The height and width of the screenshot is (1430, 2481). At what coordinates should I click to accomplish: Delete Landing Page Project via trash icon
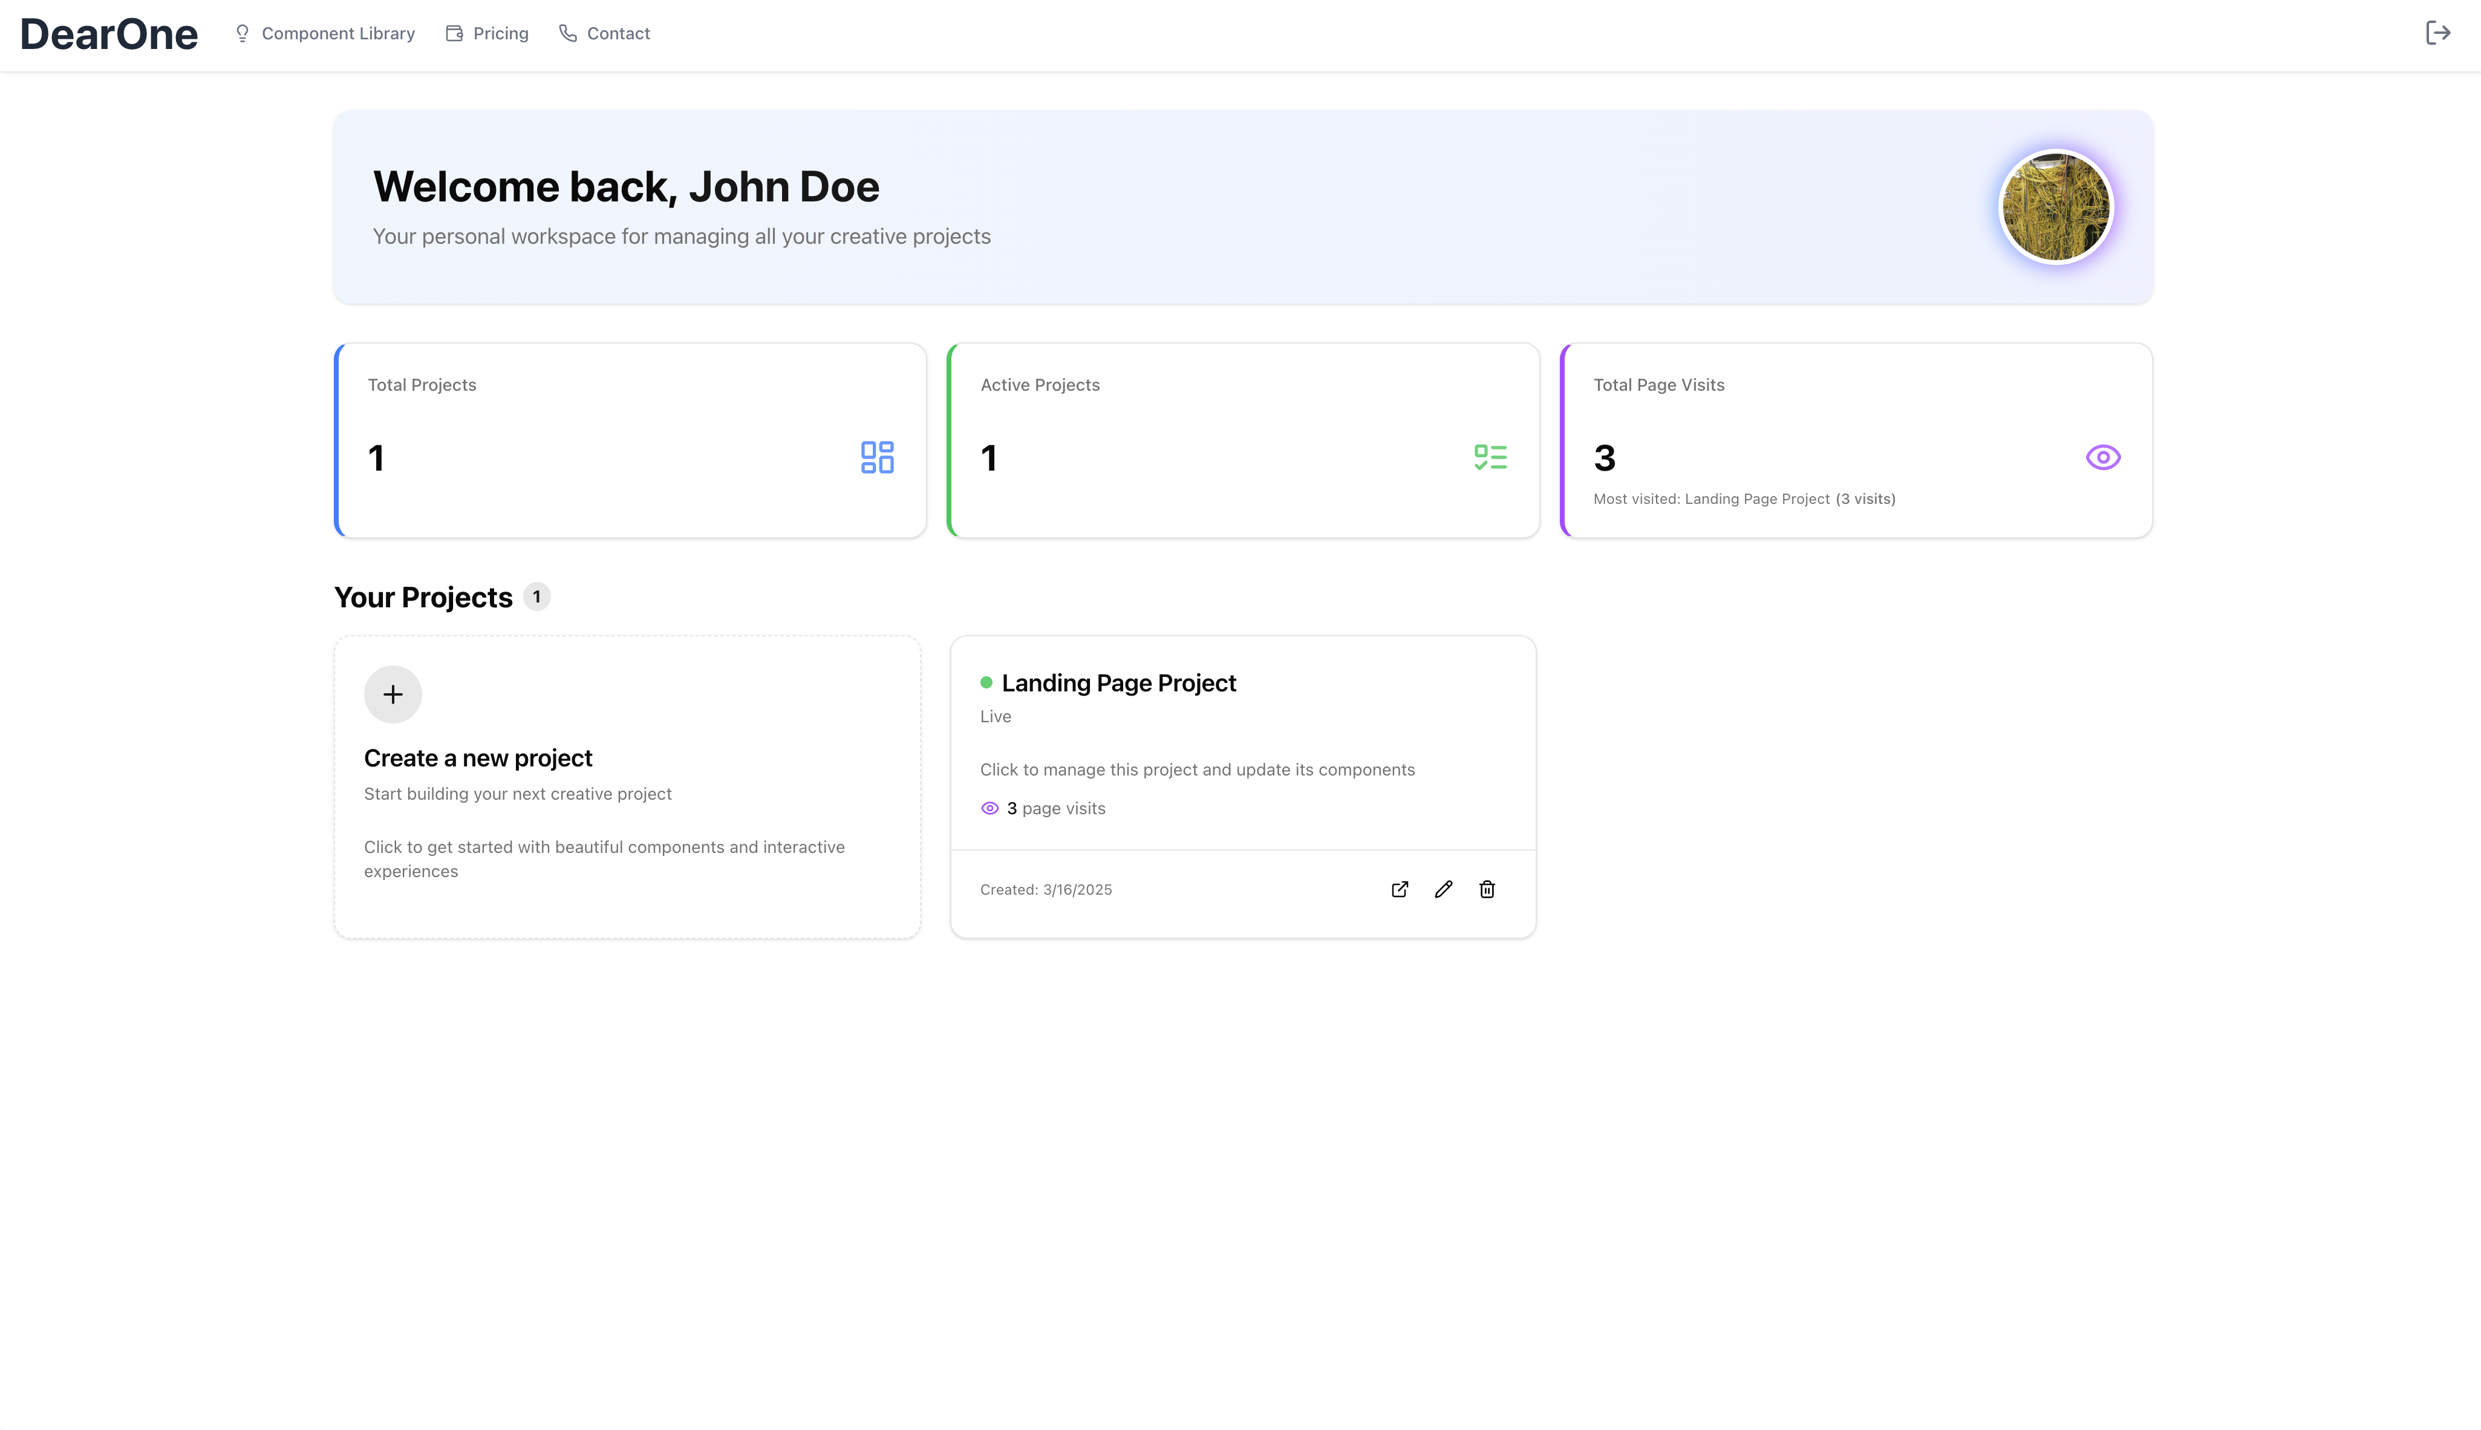click(1487, 889)
